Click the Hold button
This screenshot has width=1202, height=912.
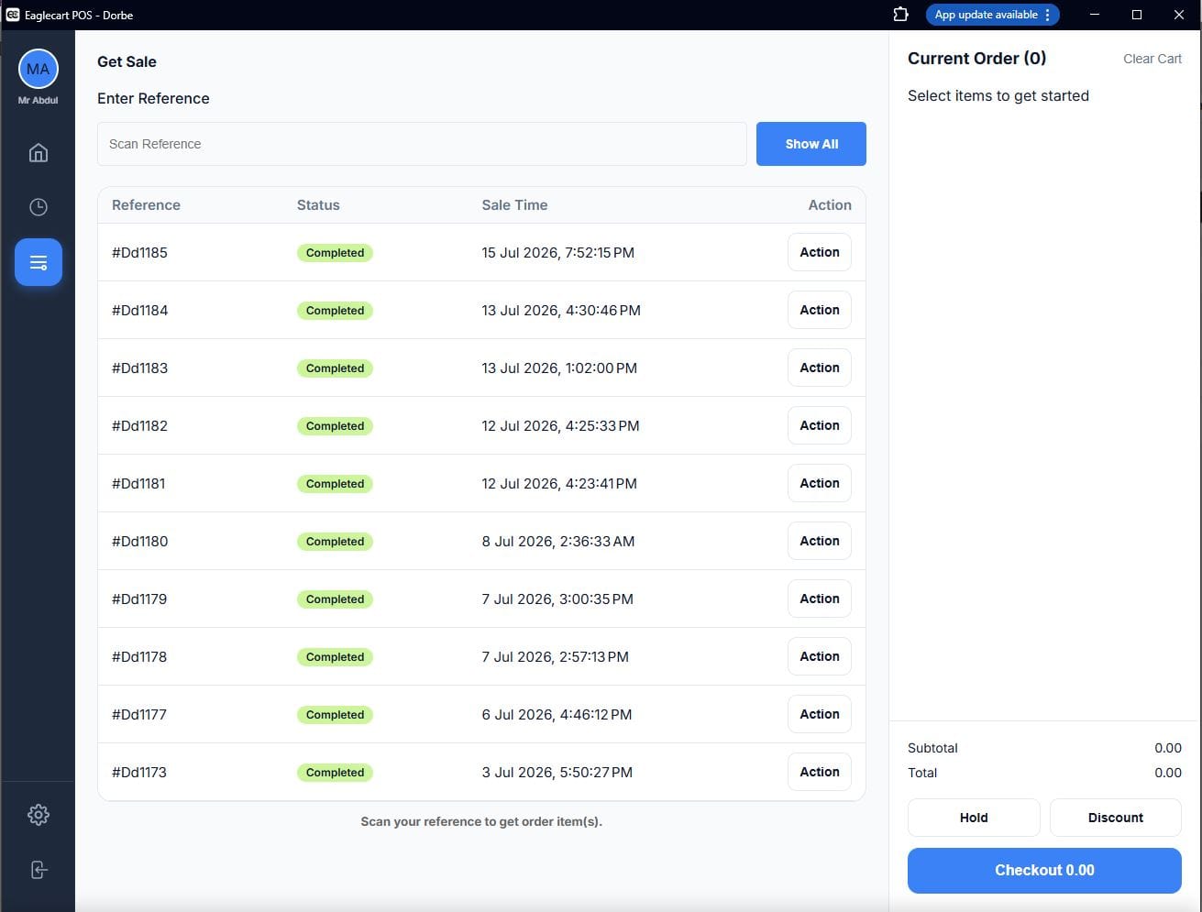[974, 818]
